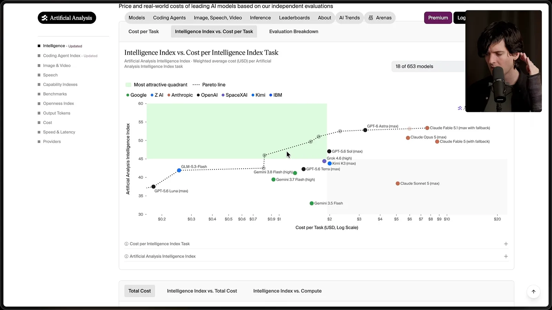The height and width of the screenshot is (310, 552).
Task: Select the Intelligence Index vs. Compute tab
Action: pyautogui.click(x=287, y=291)
